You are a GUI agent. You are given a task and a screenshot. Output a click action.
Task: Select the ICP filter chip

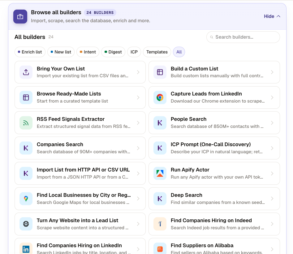click(x=134, y=52)
